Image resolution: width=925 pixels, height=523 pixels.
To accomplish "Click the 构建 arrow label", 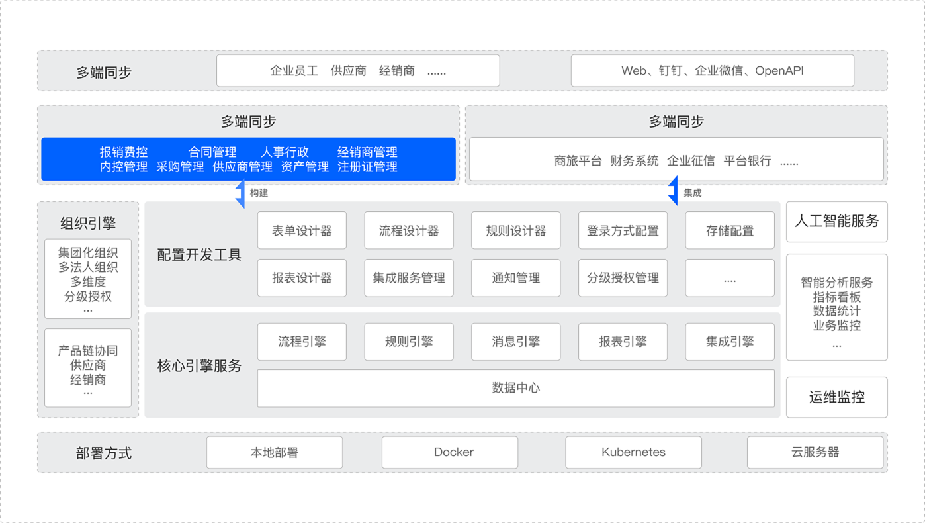I will tap(259, 193).
